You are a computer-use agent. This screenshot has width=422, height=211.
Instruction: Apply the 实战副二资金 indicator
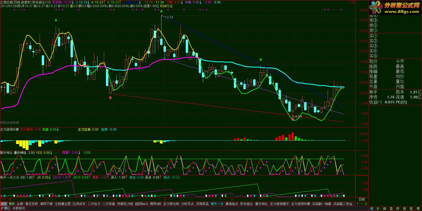pyautogui.click(x=343, y=204)
